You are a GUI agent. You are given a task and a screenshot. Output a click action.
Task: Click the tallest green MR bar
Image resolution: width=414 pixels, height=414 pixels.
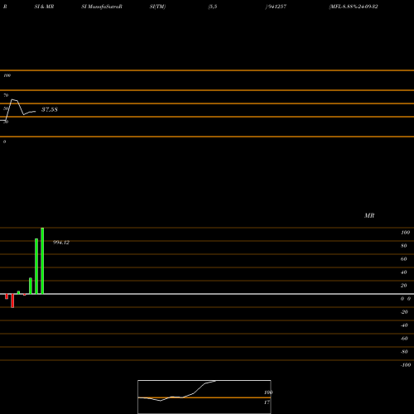[42, 261]
